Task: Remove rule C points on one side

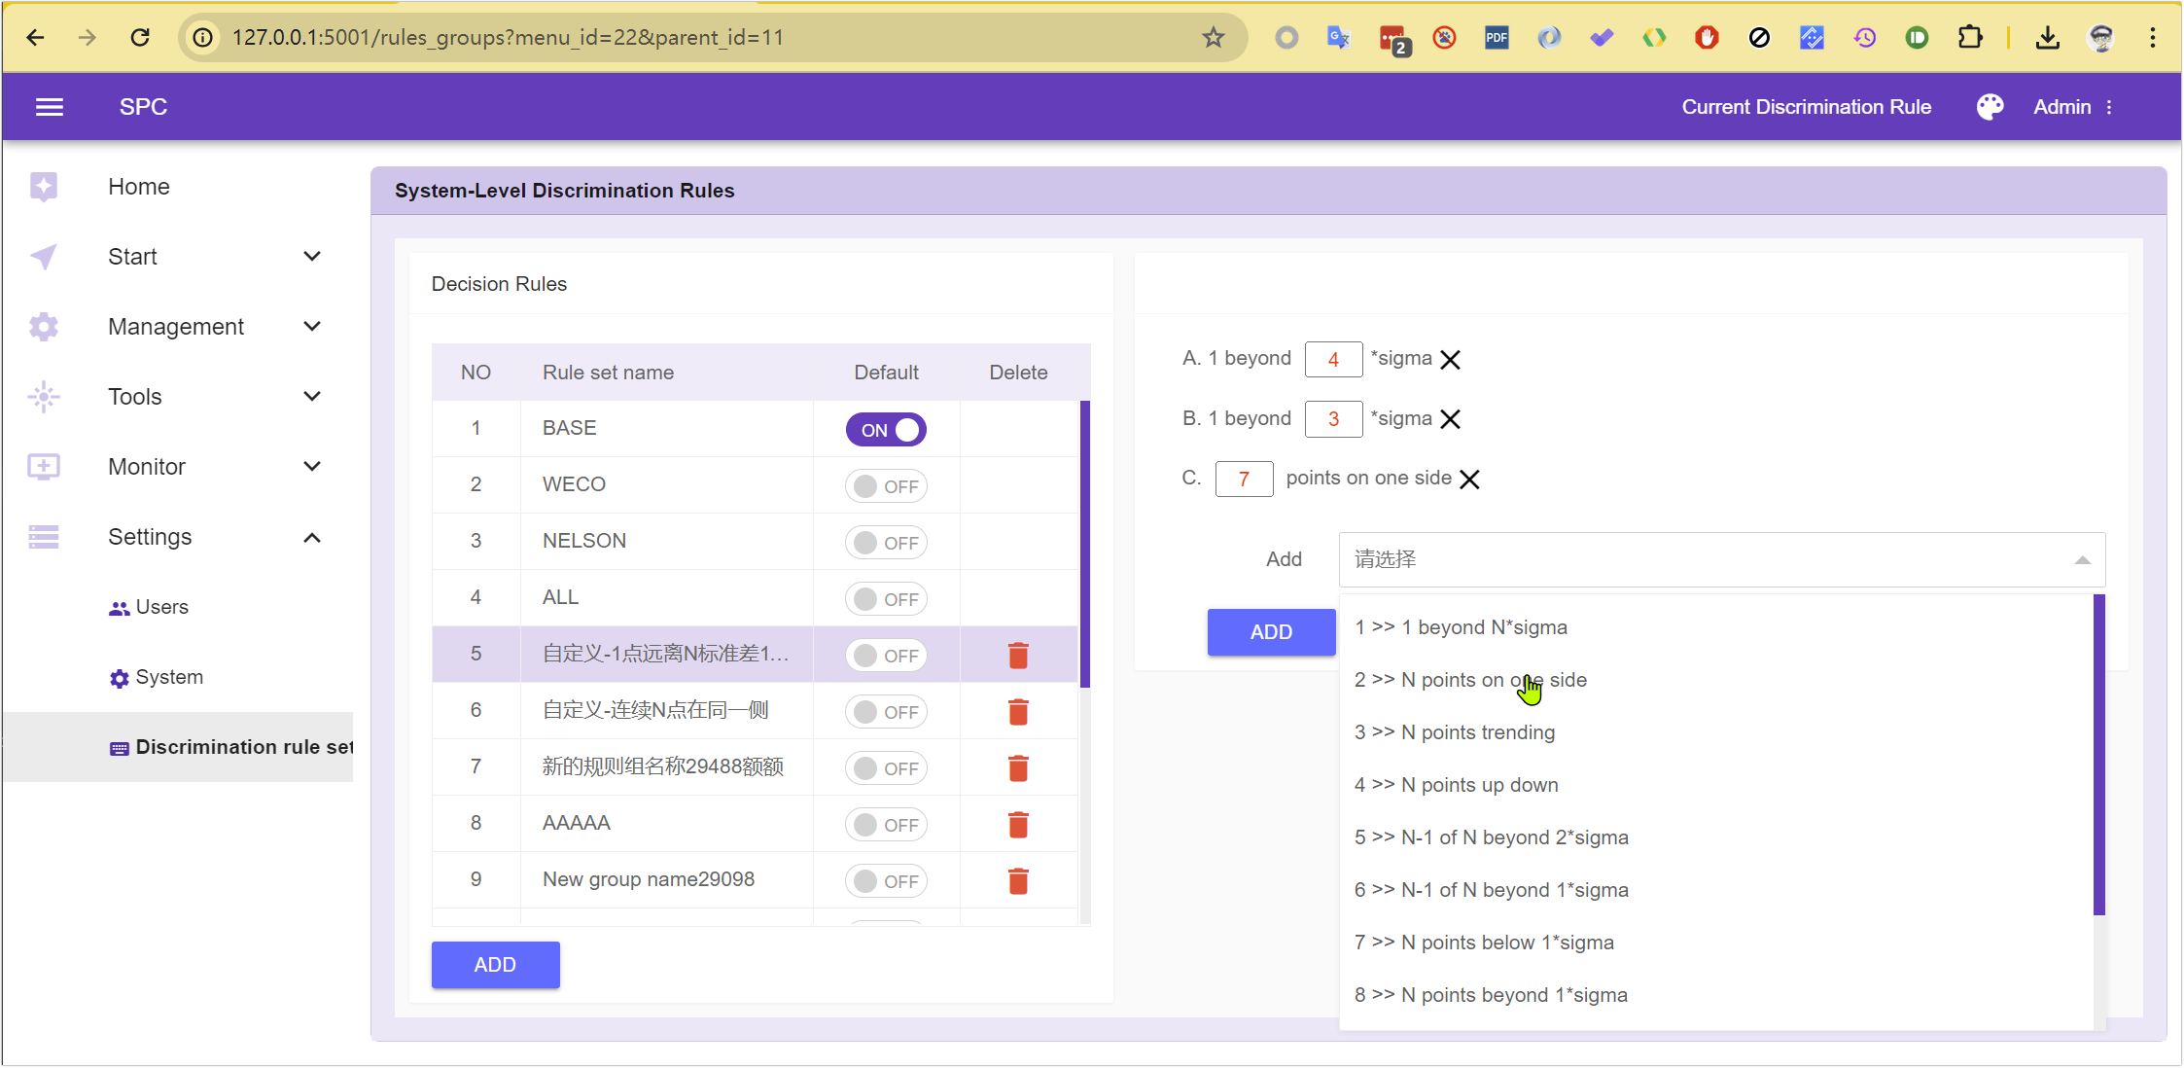Action: pyautogui.click(x=1469, y=480)
